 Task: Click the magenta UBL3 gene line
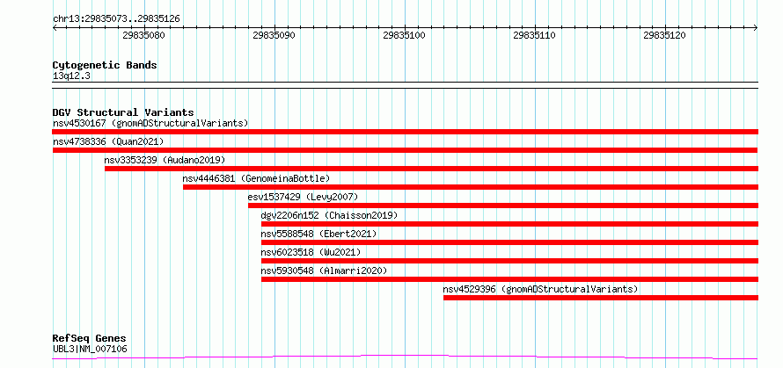click(x=405, y=357)
